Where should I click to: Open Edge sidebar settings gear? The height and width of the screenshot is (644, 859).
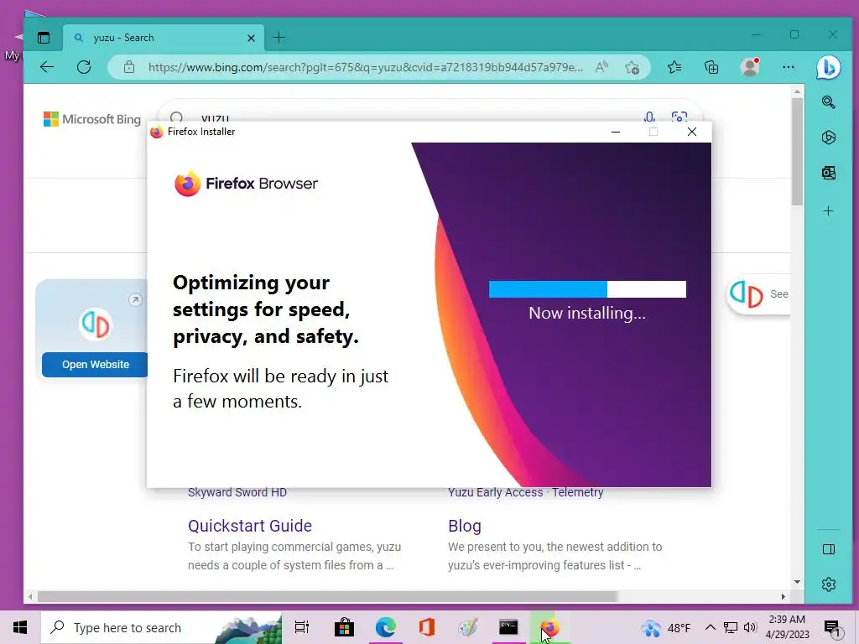point(828,584)
